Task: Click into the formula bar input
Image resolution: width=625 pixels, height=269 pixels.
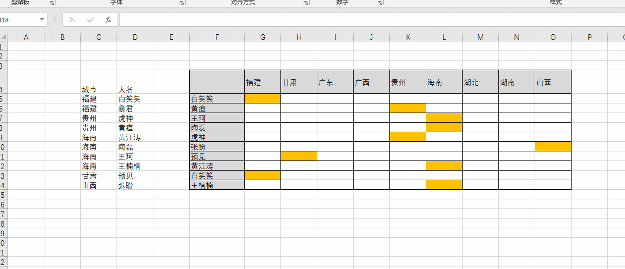Action: click(x=372, y=20)
